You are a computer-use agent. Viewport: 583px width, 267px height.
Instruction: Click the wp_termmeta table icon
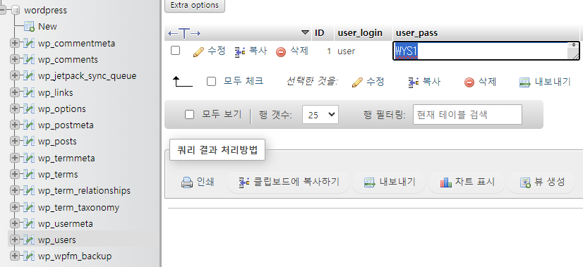pos(29,159)
